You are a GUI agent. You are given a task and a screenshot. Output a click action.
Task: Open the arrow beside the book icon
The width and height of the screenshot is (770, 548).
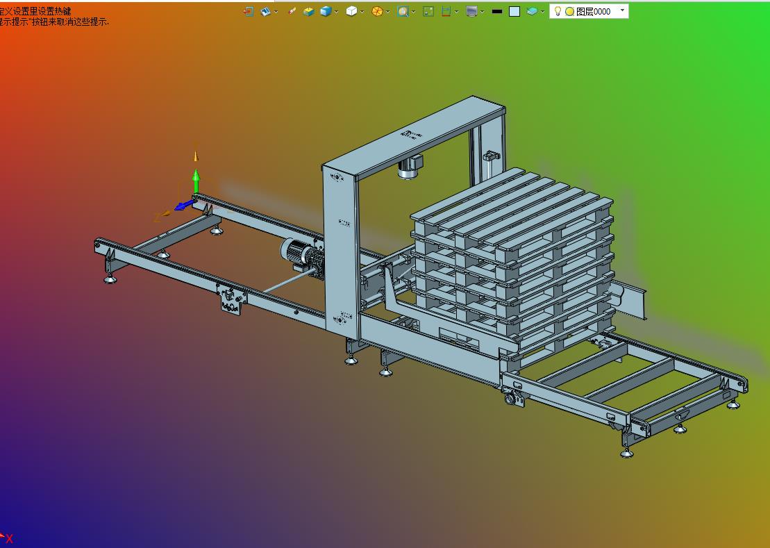pyautogui.click(x=276, y=12)
